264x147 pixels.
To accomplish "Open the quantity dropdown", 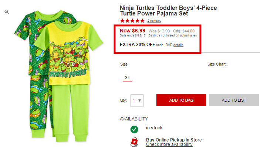I will [x=137, y=101].
